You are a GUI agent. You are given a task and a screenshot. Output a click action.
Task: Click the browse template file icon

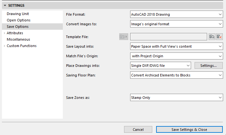pos(212,37)
